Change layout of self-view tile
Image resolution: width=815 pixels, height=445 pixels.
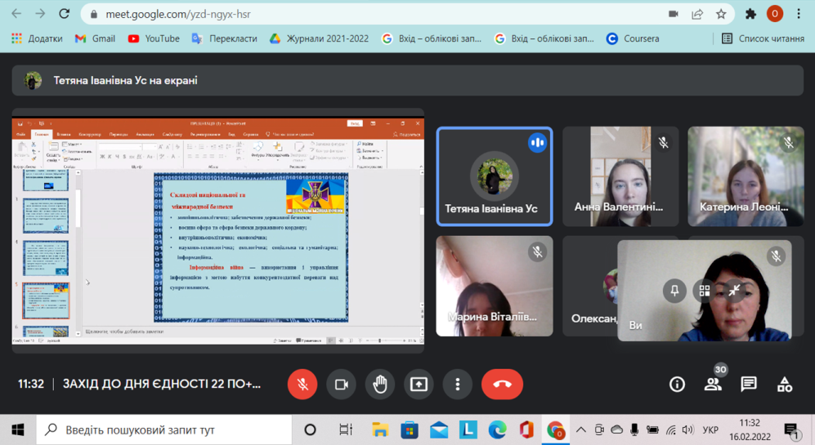pos(705,291)
